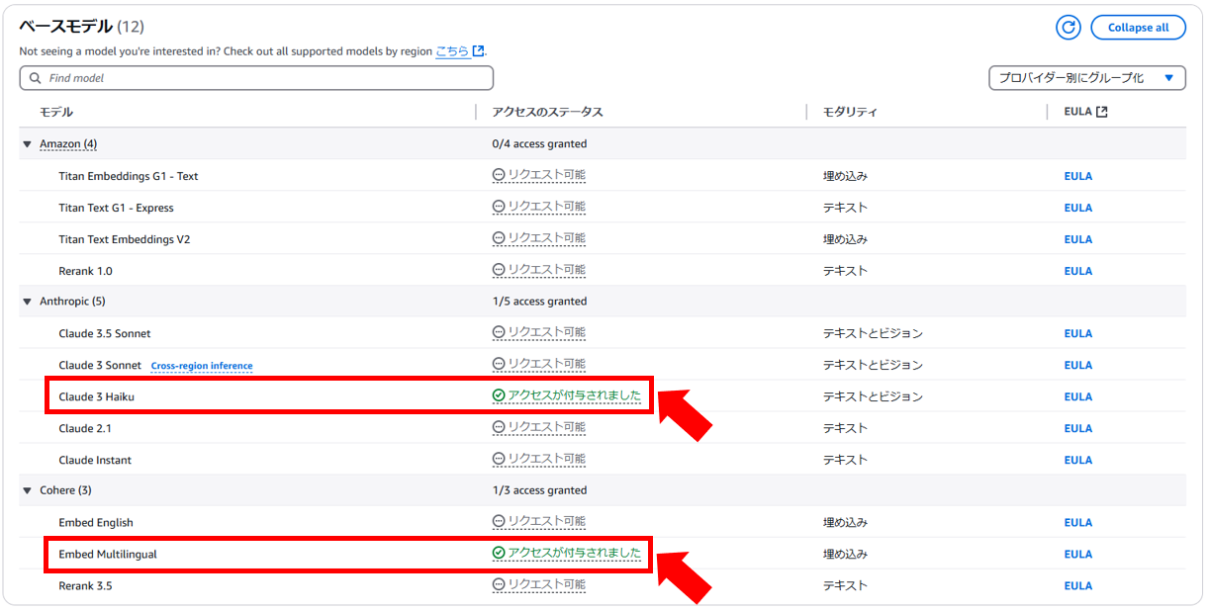The image size is (1209, 611).
Task: Click the refresh icon button
Action: (x=1069, y=28)
